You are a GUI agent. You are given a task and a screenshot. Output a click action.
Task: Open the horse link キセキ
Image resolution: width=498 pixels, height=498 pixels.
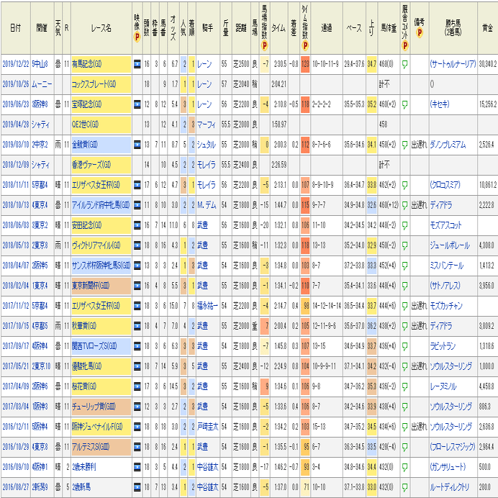coord(440,104)
